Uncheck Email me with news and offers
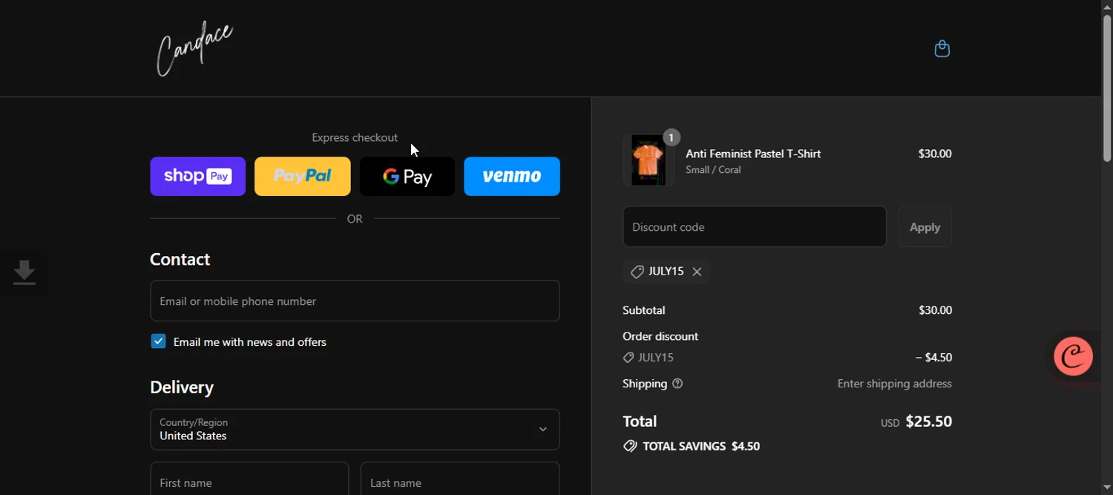This screenshot has height=495, width=1113. pyautogui.click(x=158, y=341)
